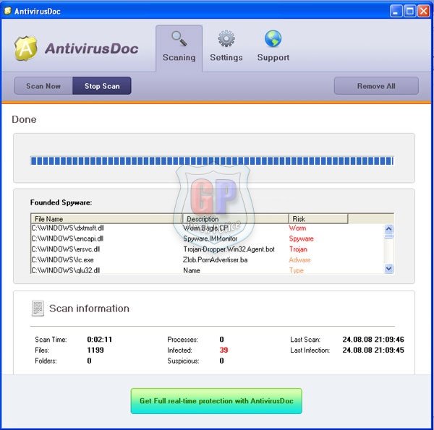Sort by the Risk column header

318,219
